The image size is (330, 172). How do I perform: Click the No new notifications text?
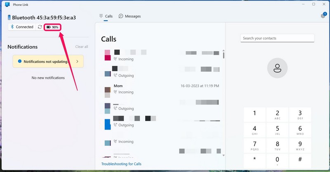pos(48,78)
